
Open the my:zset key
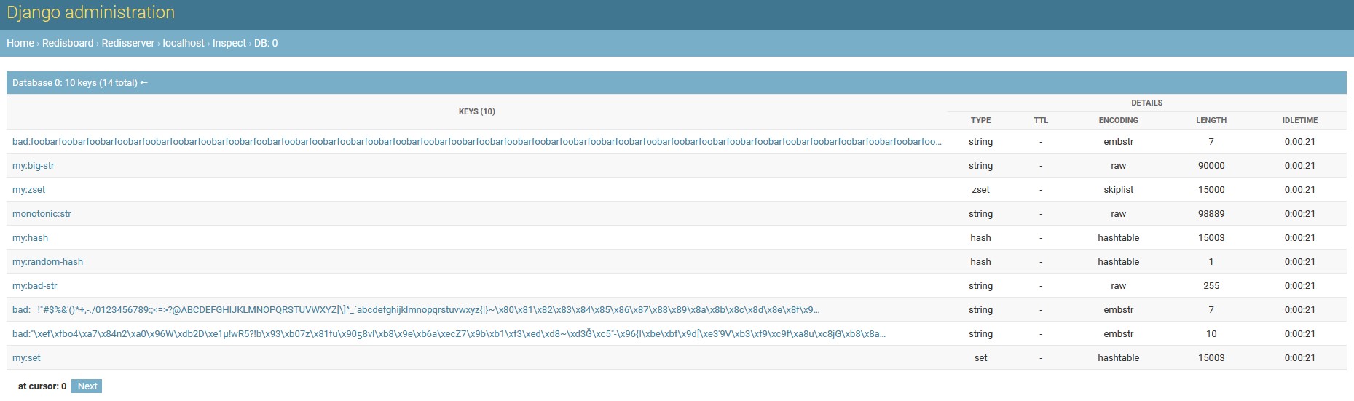point(28,189)
